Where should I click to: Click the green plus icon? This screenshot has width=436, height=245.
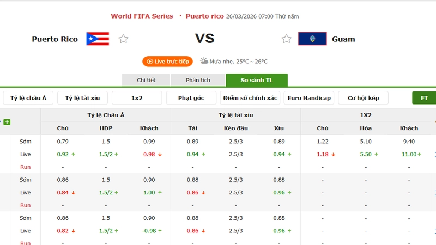(7, 122)
